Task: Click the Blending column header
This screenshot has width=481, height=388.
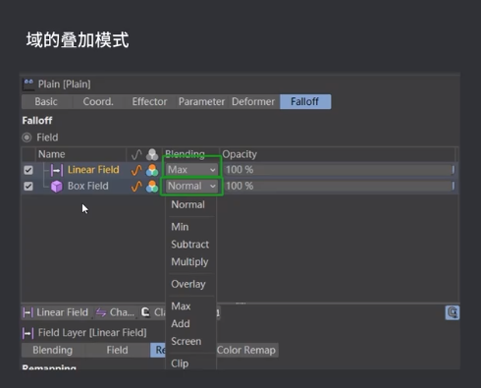Action: point(185,154)
